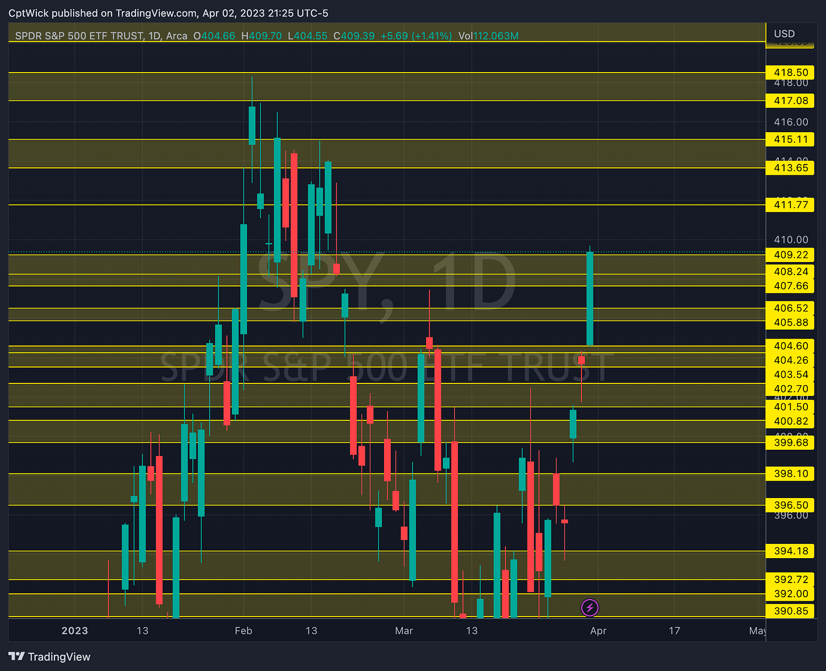Click the Feb label on time axis

[x=243, y=631]
